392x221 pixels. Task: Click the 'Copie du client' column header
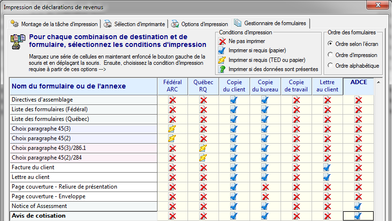234,86
